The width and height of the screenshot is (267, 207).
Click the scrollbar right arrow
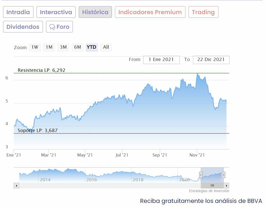point(227,186)
